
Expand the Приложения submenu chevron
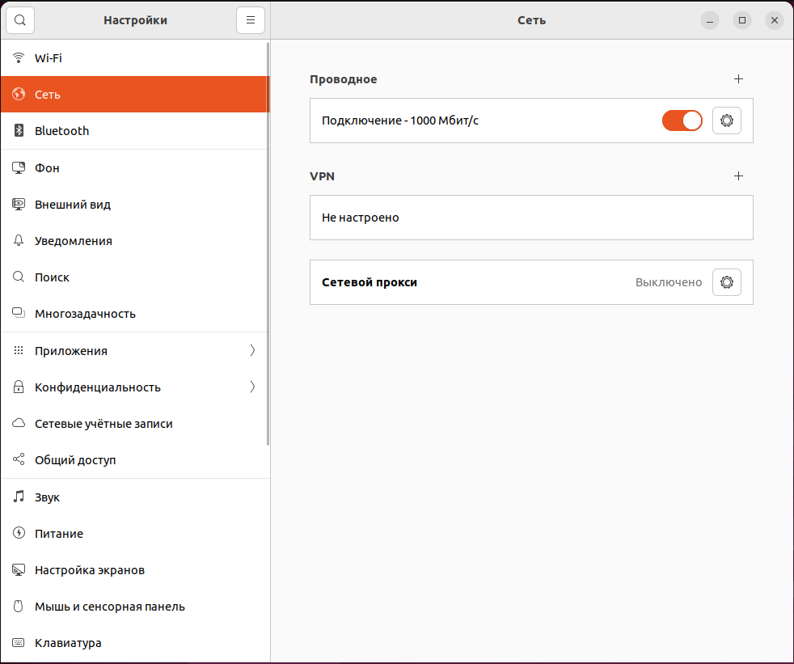pyautogui.click(x=252, y=351)
